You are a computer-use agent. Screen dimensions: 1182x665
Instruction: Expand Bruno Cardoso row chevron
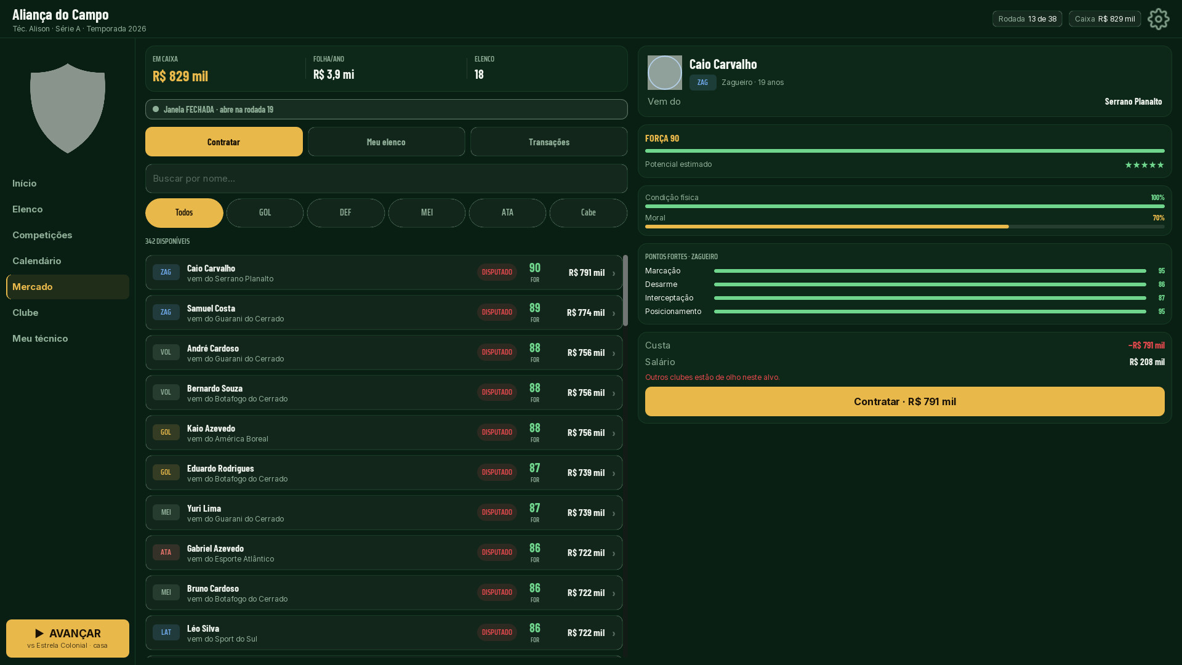(x=614, y=593)
